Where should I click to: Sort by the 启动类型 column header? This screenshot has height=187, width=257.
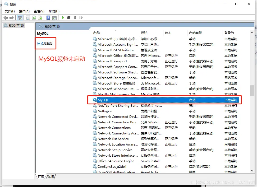tap(195, 33)
